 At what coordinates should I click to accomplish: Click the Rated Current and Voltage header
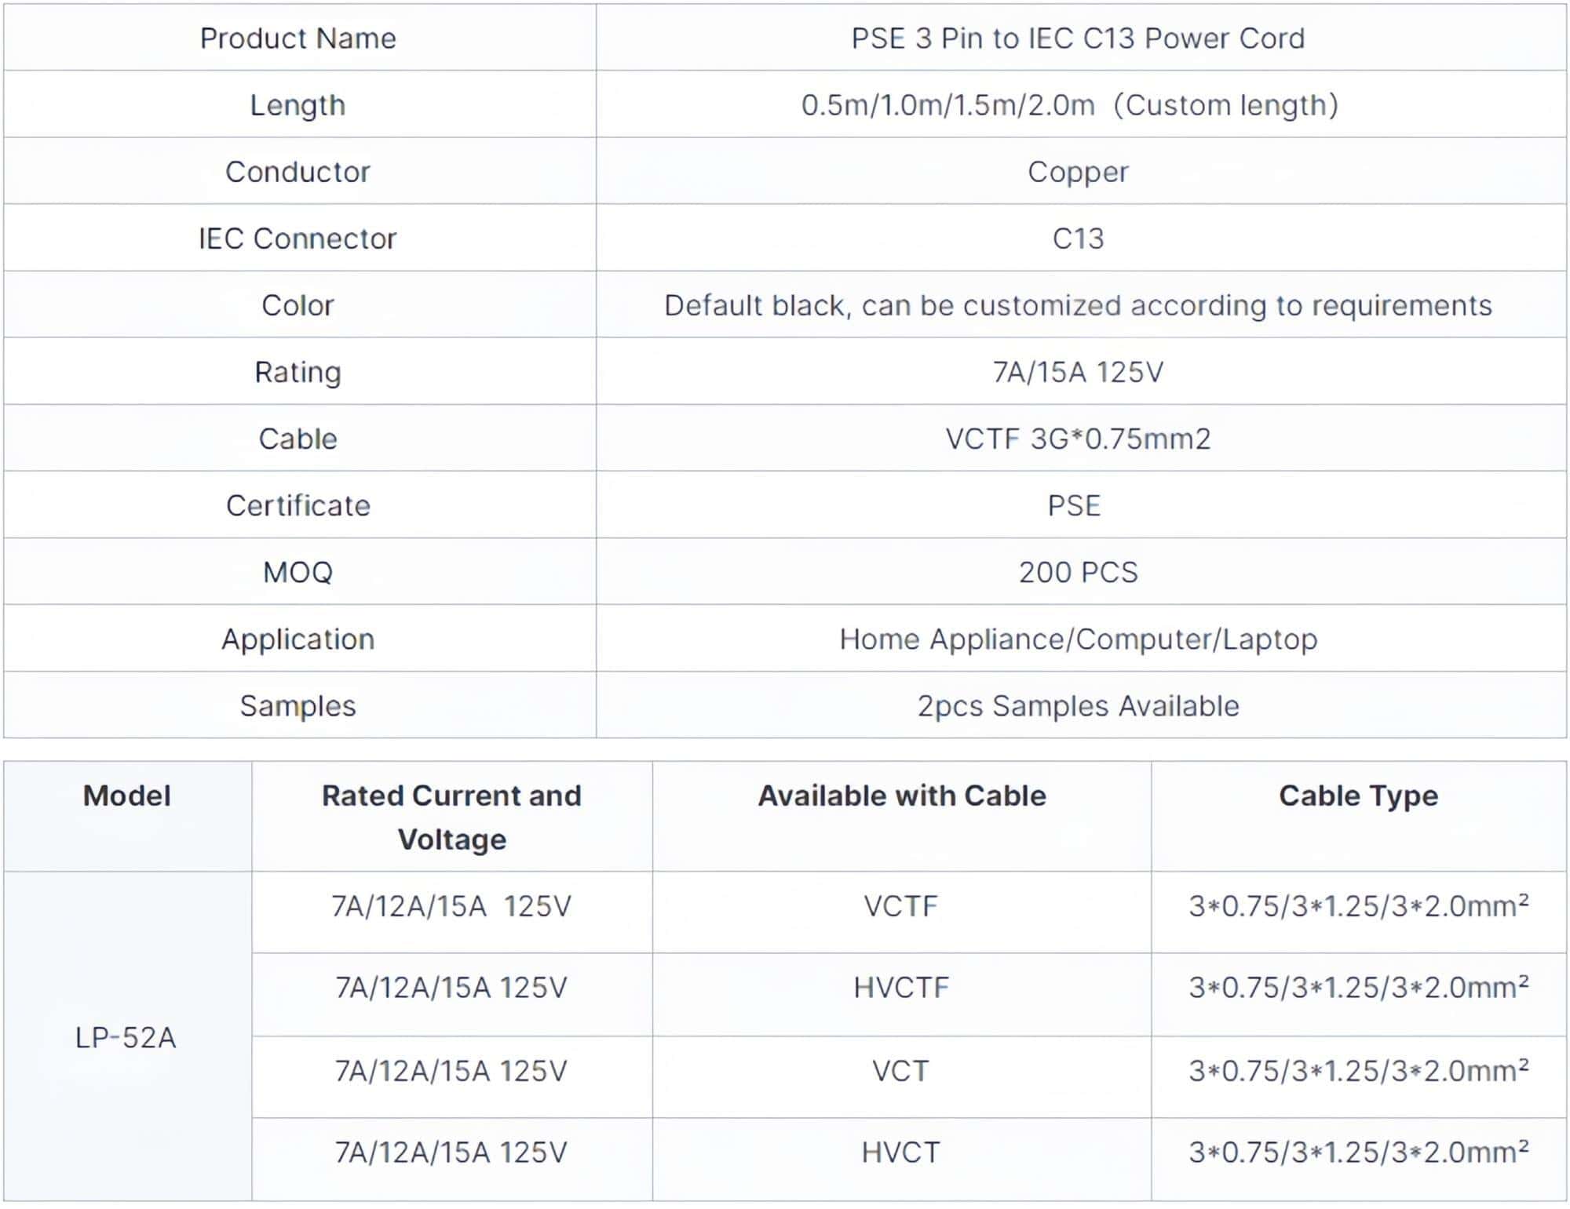(451, 817)
